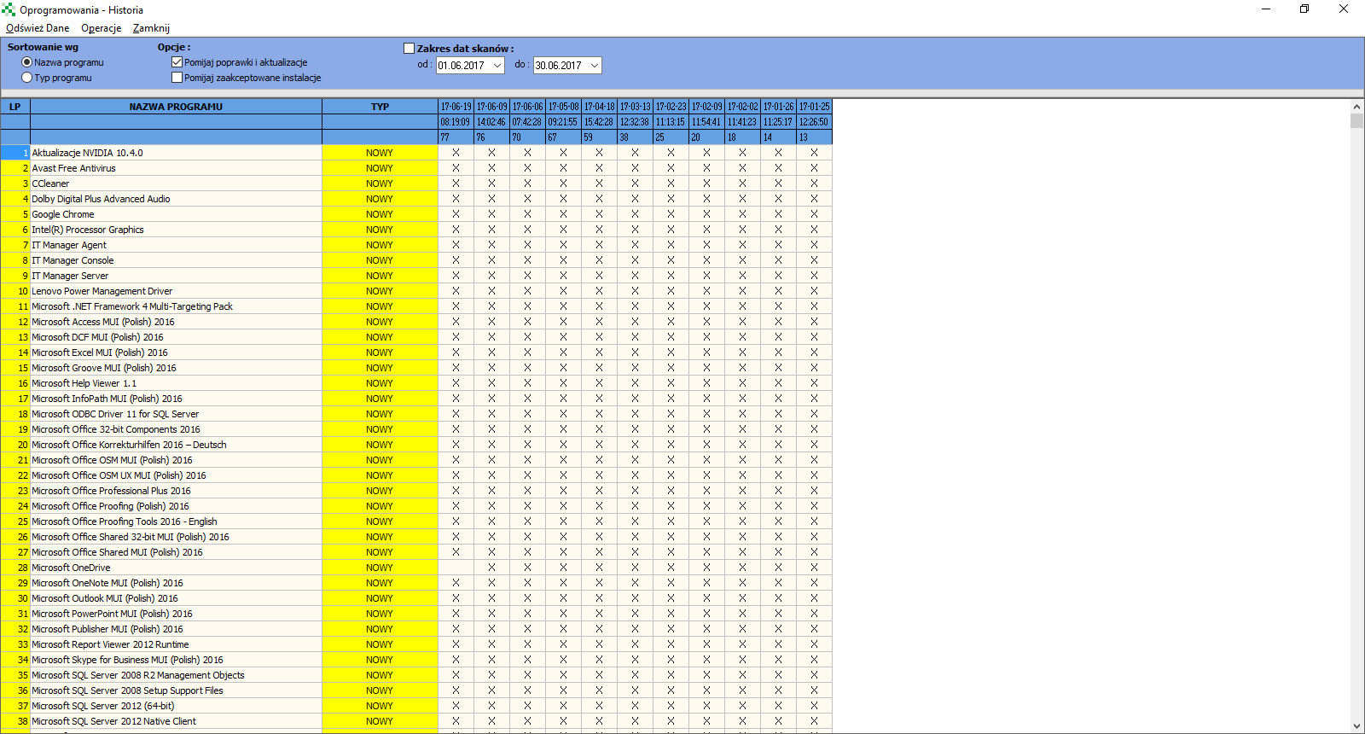The height and width of the screenshot is (734, 1365).
Task: Select Microsoft Office 32-bit Components 2016
Action: click(x=176, y=429)
